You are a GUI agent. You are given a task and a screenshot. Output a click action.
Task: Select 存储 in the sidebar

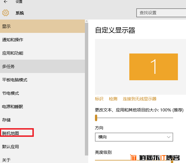42,120
